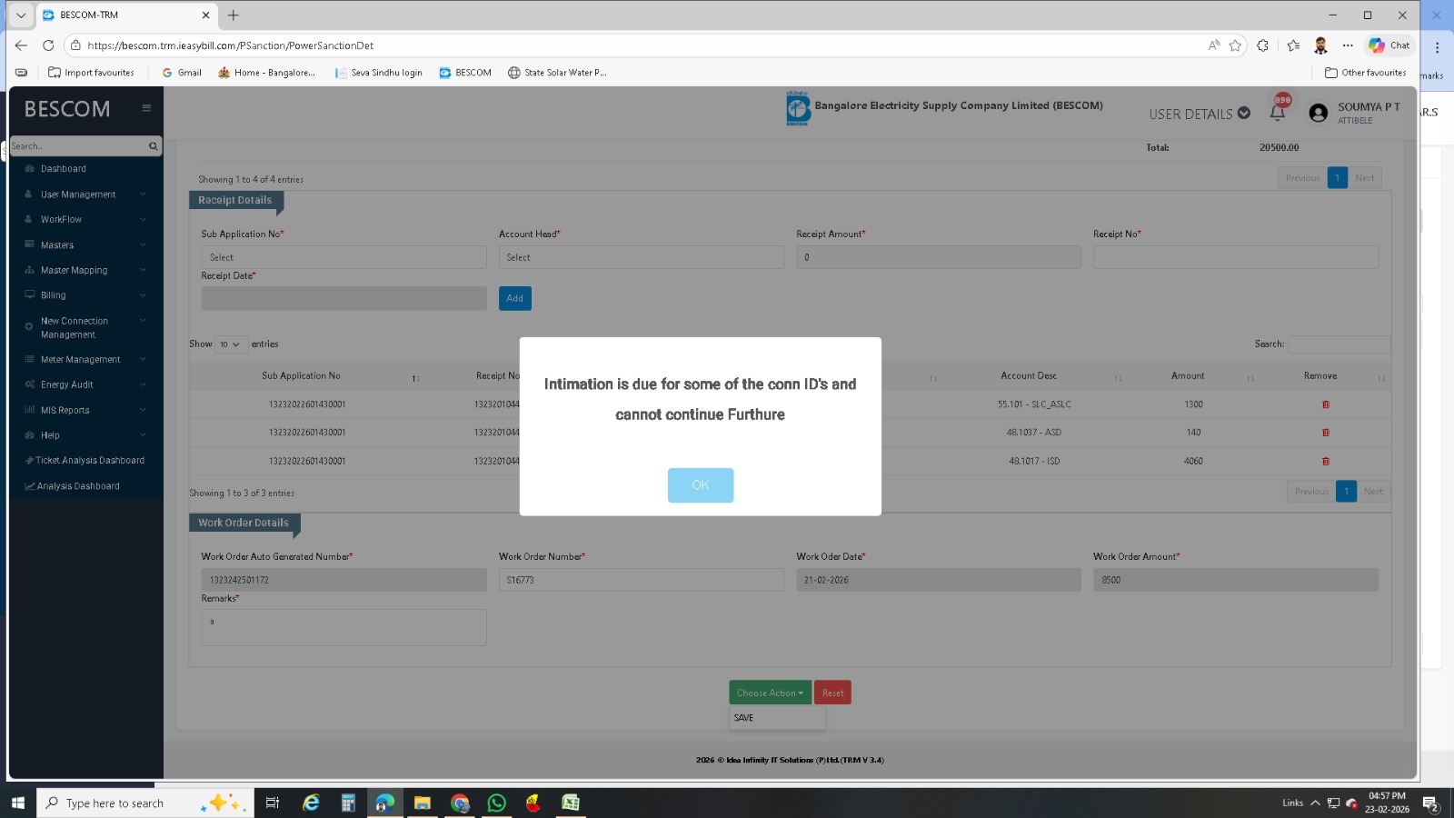Image resolution: width=1454 pixels, height=818 pixels.
Task: Expand the WorkFlow sidebar menu
Action: pos(86,220)
